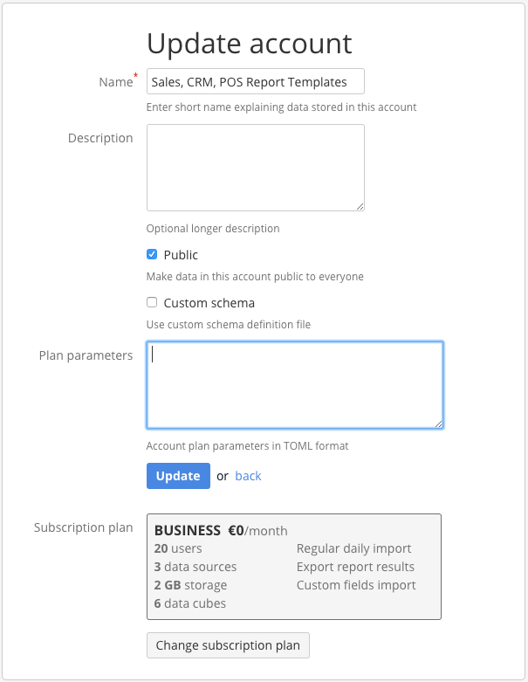528x682 pixels.
Task: Click the Name field label
Action: point(115,82)
